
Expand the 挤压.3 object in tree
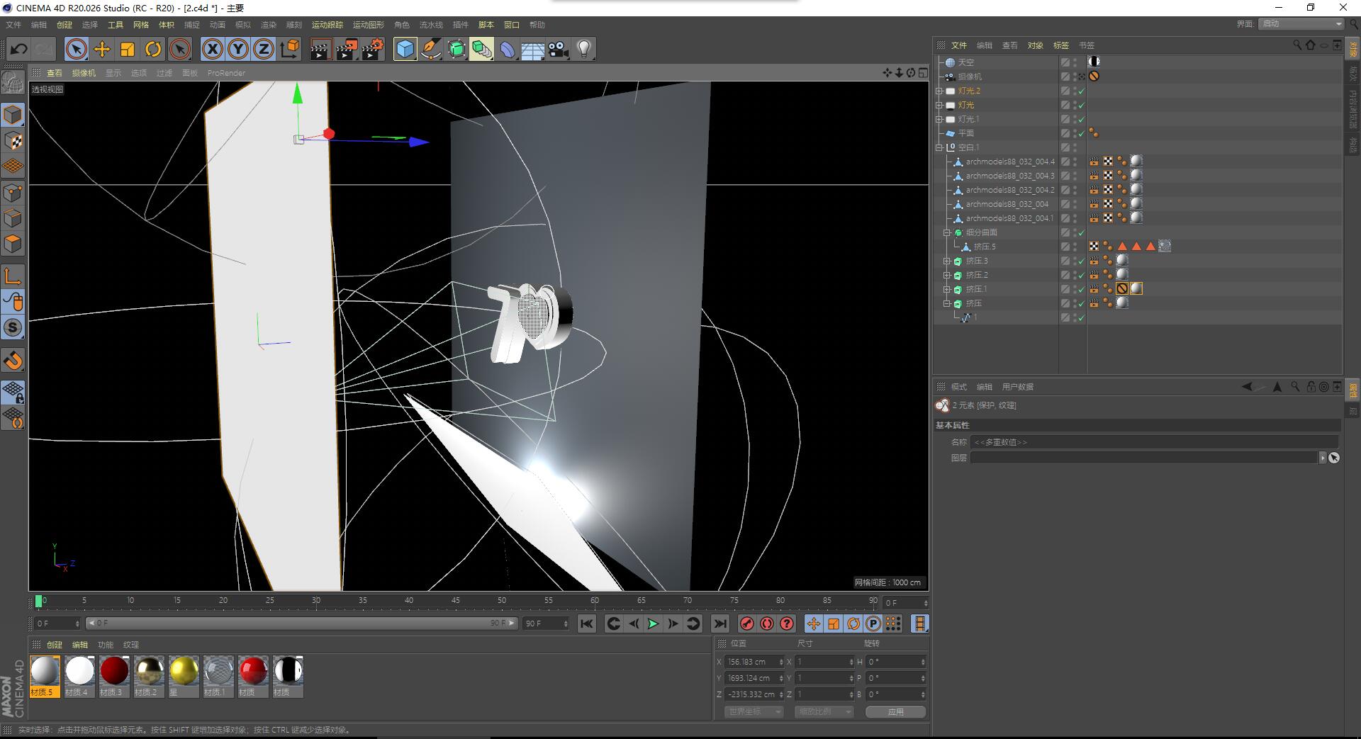click(946, 261)
